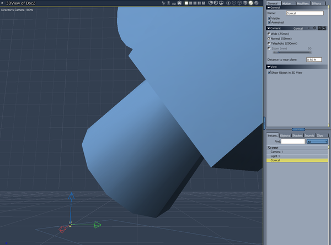Select Camera 1 in the Scene list
The height and width of the screenshot is (245, 331).
[297, 151]
